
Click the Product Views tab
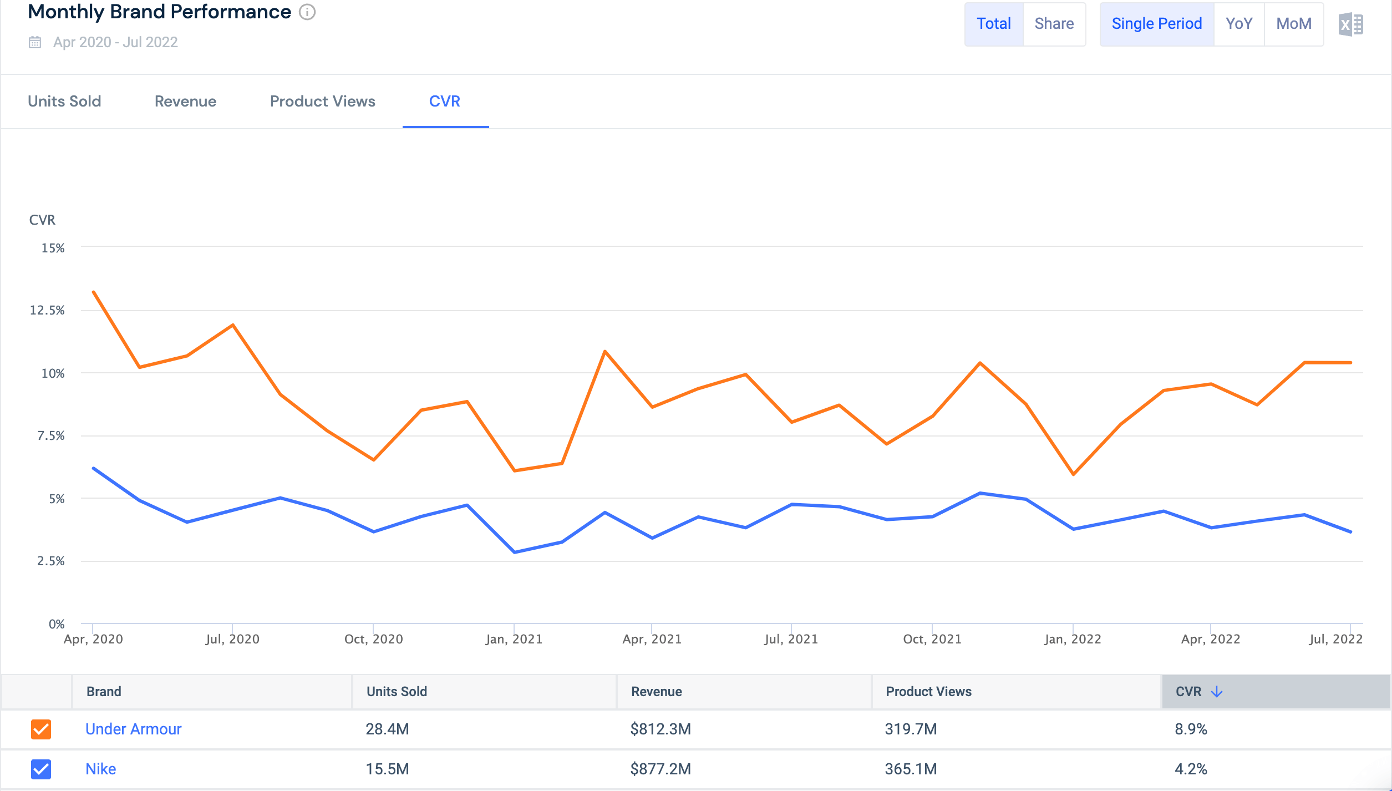click(x=321, y=100)
